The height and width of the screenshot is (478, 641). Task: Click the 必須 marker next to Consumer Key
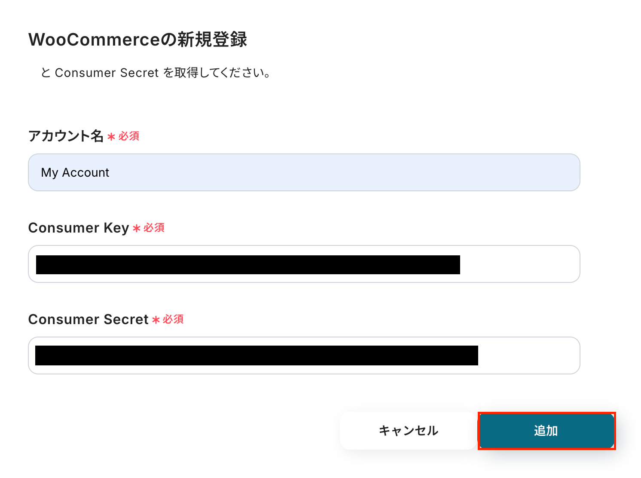(154, 228)
